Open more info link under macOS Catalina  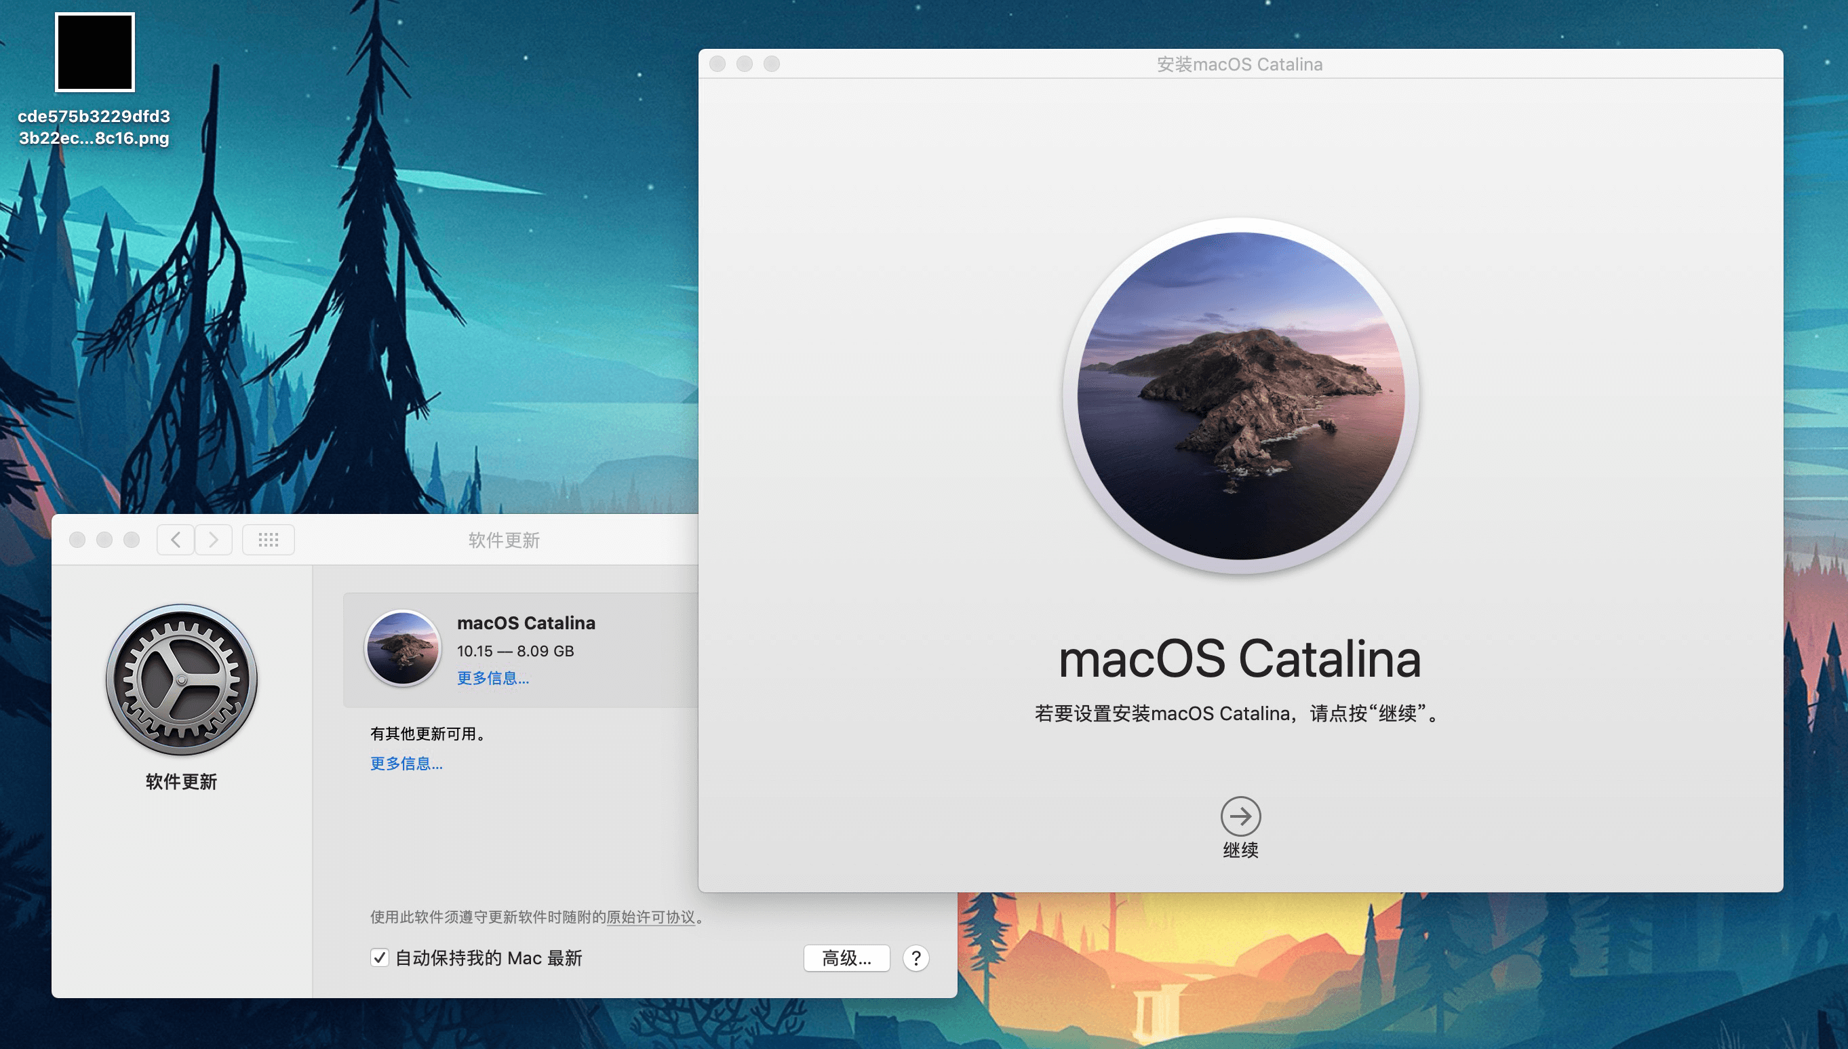(x=493, y=678)
